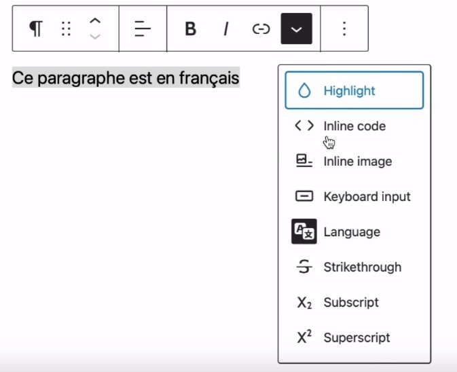Click the Keyboard input icon
This screenshot has width=457, height=372.
[x=304, y=197]
